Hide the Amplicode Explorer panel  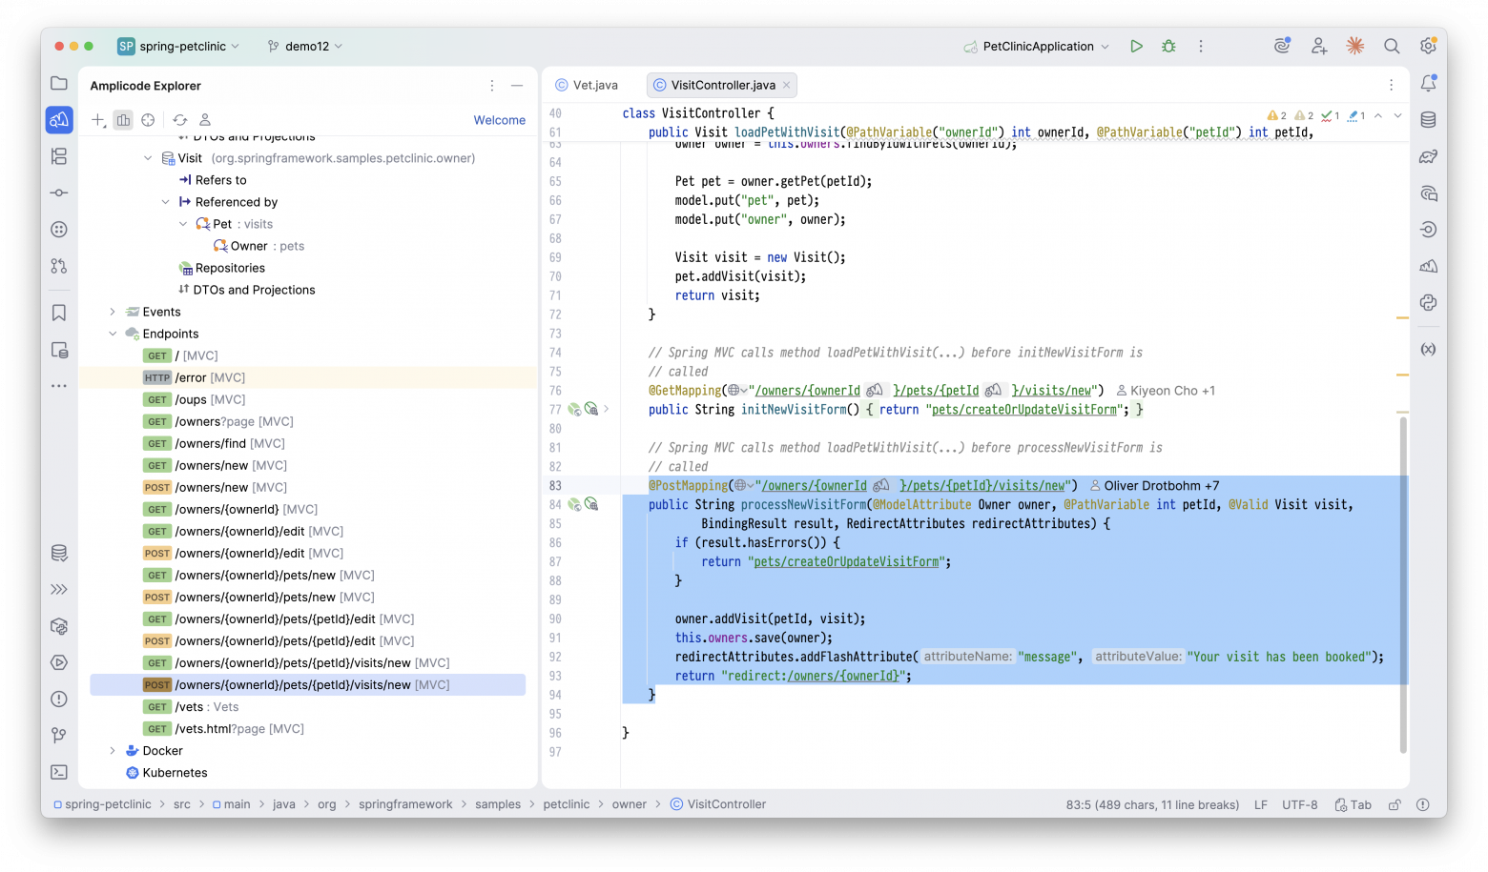point(517,86)
